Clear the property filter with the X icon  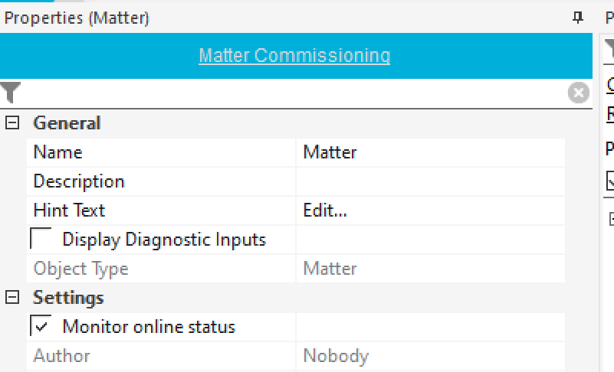point(578,93)
